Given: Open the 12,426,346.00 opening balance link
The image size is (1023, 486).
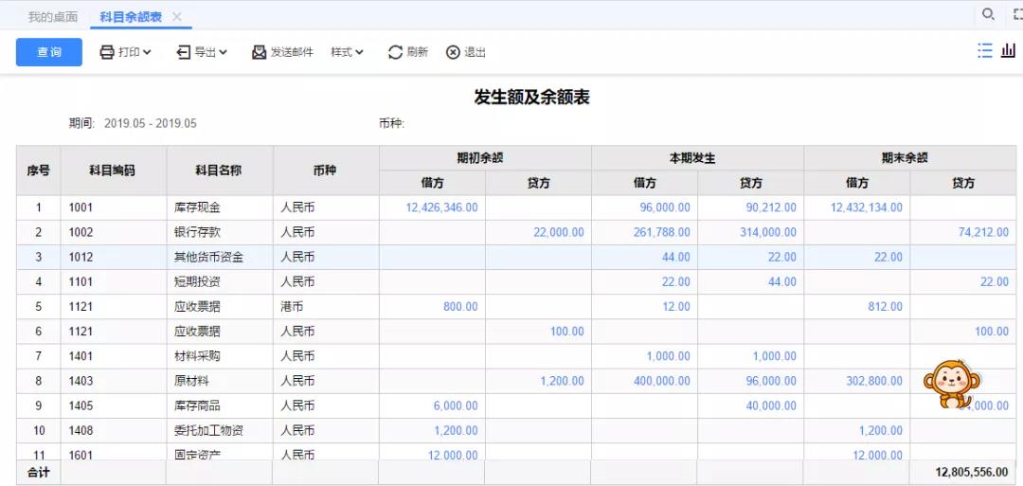Looking at the screenshot, I should pyautogui.click(x=441, y=207).
